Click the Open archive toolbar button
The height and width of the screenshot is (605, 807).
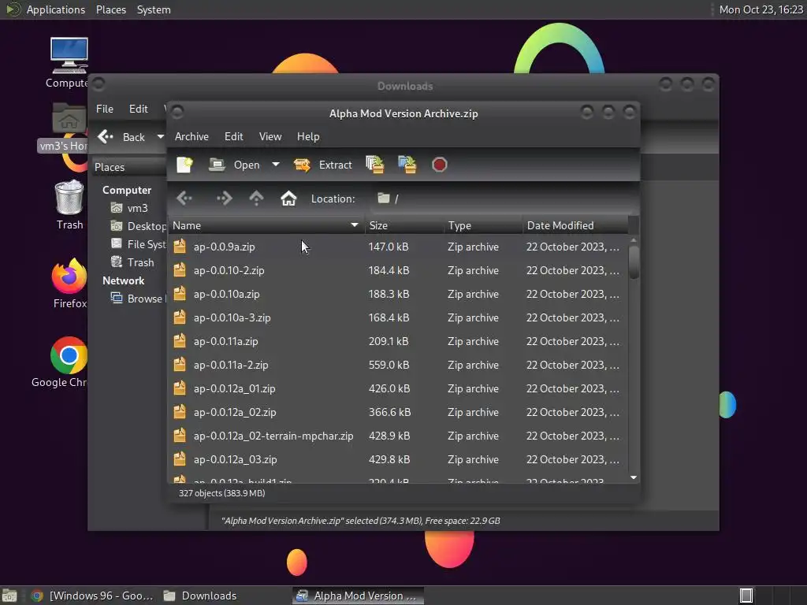click(x=234, y=165)
